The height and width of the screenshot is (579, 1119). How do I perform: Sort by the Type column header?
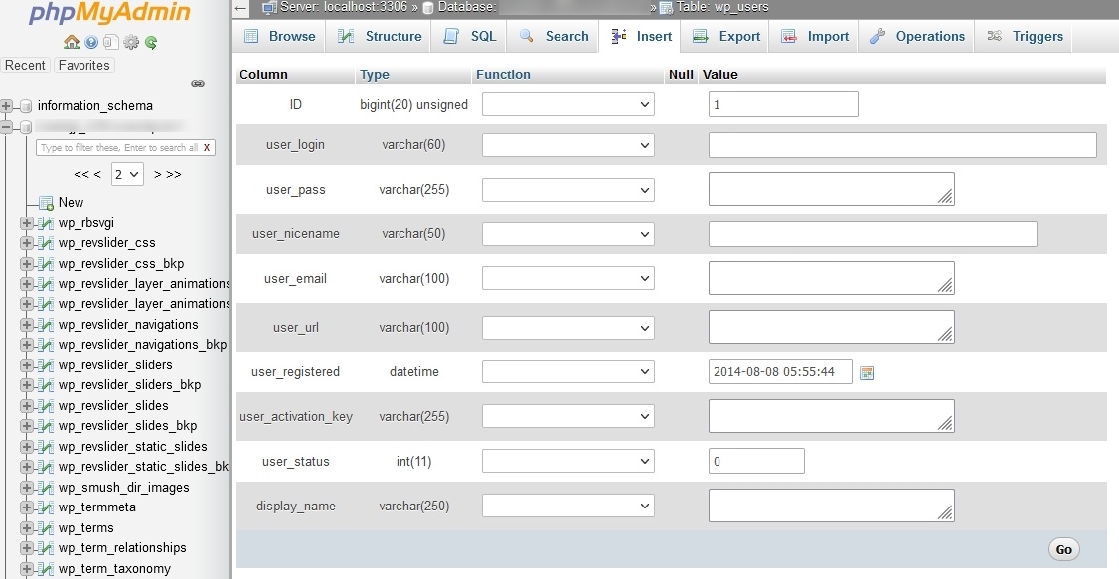(x=375, y=74)
